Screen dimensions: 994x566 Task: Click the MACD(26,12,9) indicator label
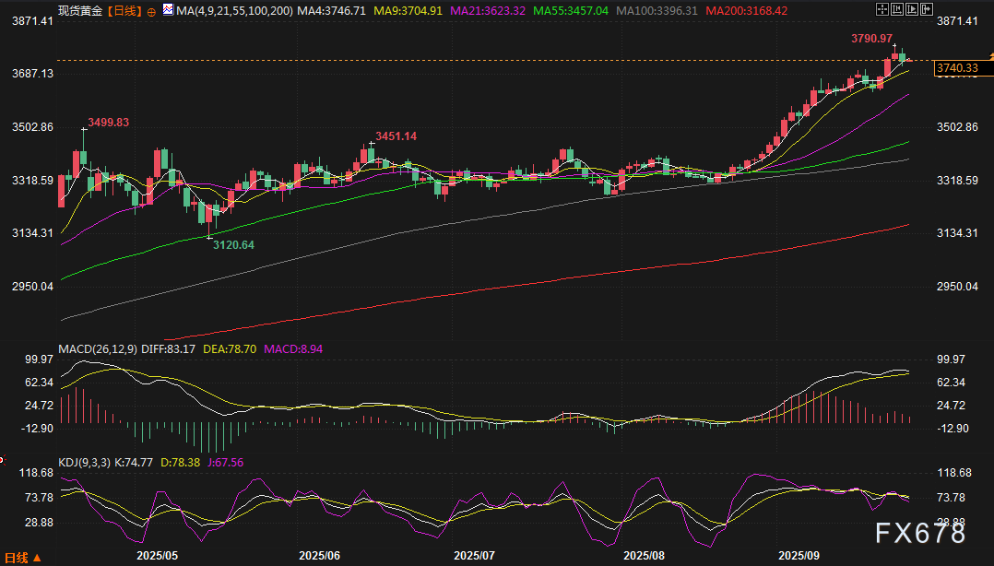(97, 349)
